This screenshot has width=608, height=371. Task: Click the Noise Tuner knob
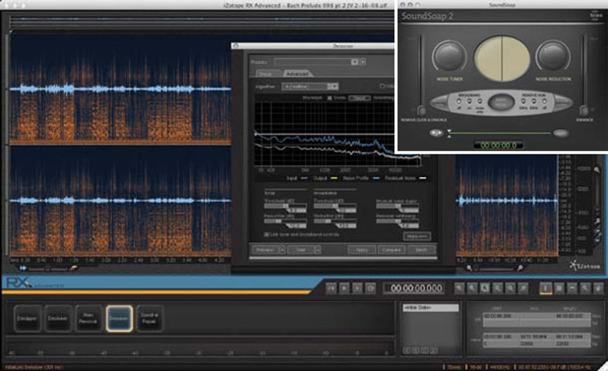coord(449,56)
